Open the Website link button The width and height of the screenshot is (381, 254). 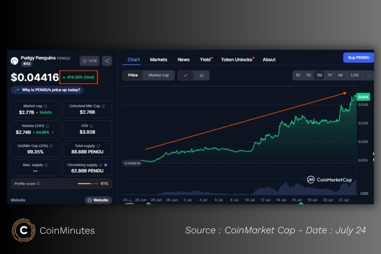pyautogui.click(x=98, y=200)
